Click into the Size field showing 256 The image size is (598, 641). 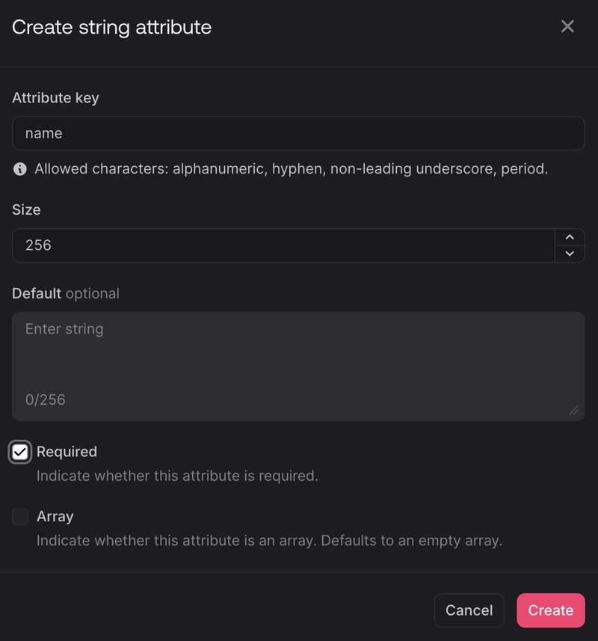pyautogui.click(x=283, y=245)
